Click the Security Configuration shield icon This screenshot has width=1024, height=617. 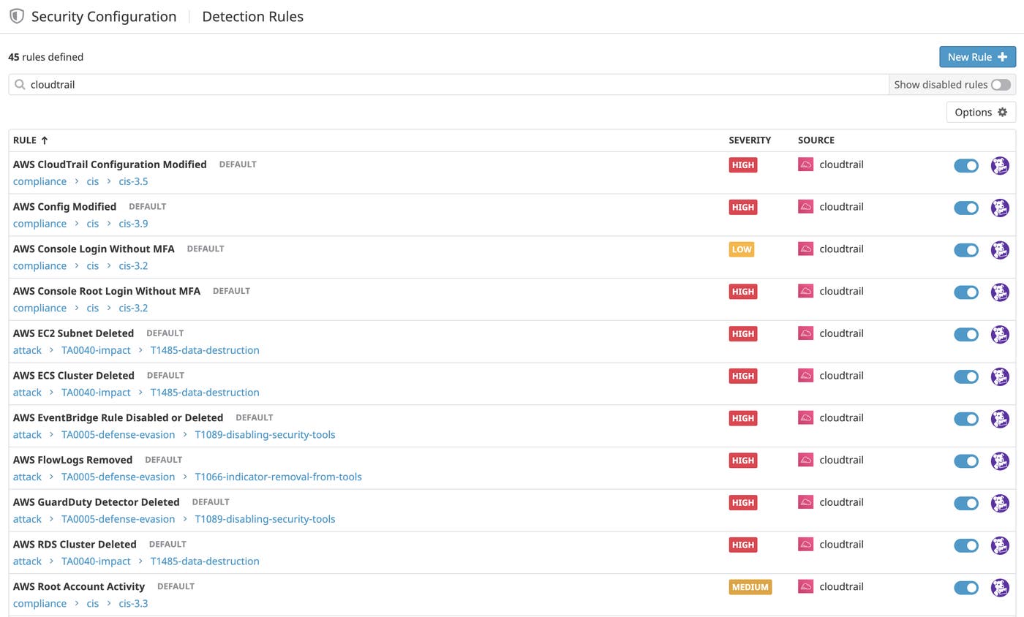[17, 16]
